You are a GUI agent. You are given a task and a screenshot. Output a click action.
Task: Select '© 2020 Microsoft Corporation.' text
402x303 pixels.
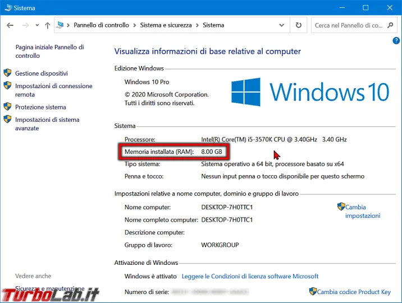[x=167, y=94]
